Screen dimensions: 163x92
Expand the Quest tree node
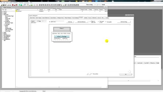[4, 26]
